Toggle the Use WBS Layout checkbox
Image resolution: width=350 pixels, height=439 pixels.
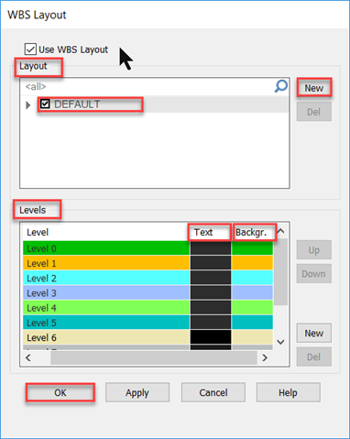click(30, 49)
